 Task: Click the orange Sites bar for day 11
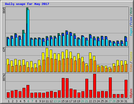(x=48, y=65)
